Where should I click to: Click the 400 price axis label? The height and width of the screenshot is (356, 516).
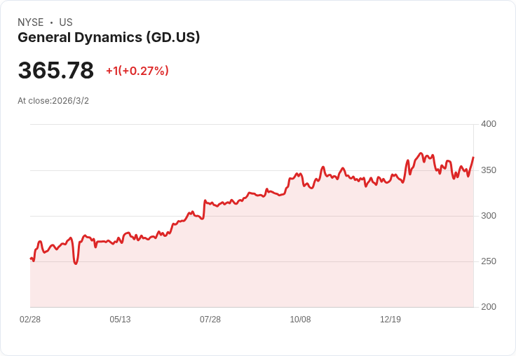(489, 124)
